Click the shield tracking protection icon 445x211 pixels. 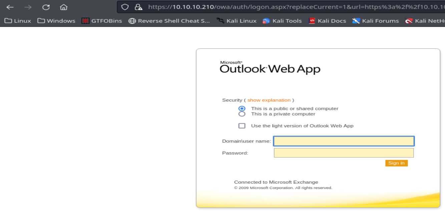pos(125,7)
